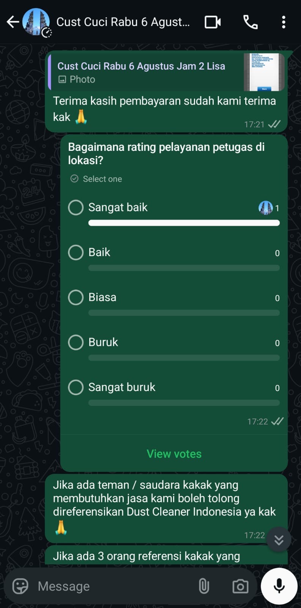The height and width of the screenshot is (608, 301).
Task: Open emoji sticker picker
Action: (20, 586)
